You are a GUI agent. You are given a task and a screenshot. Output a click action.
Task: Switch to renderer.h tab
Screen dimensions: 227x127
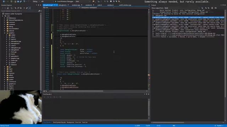tap(88, 5)
